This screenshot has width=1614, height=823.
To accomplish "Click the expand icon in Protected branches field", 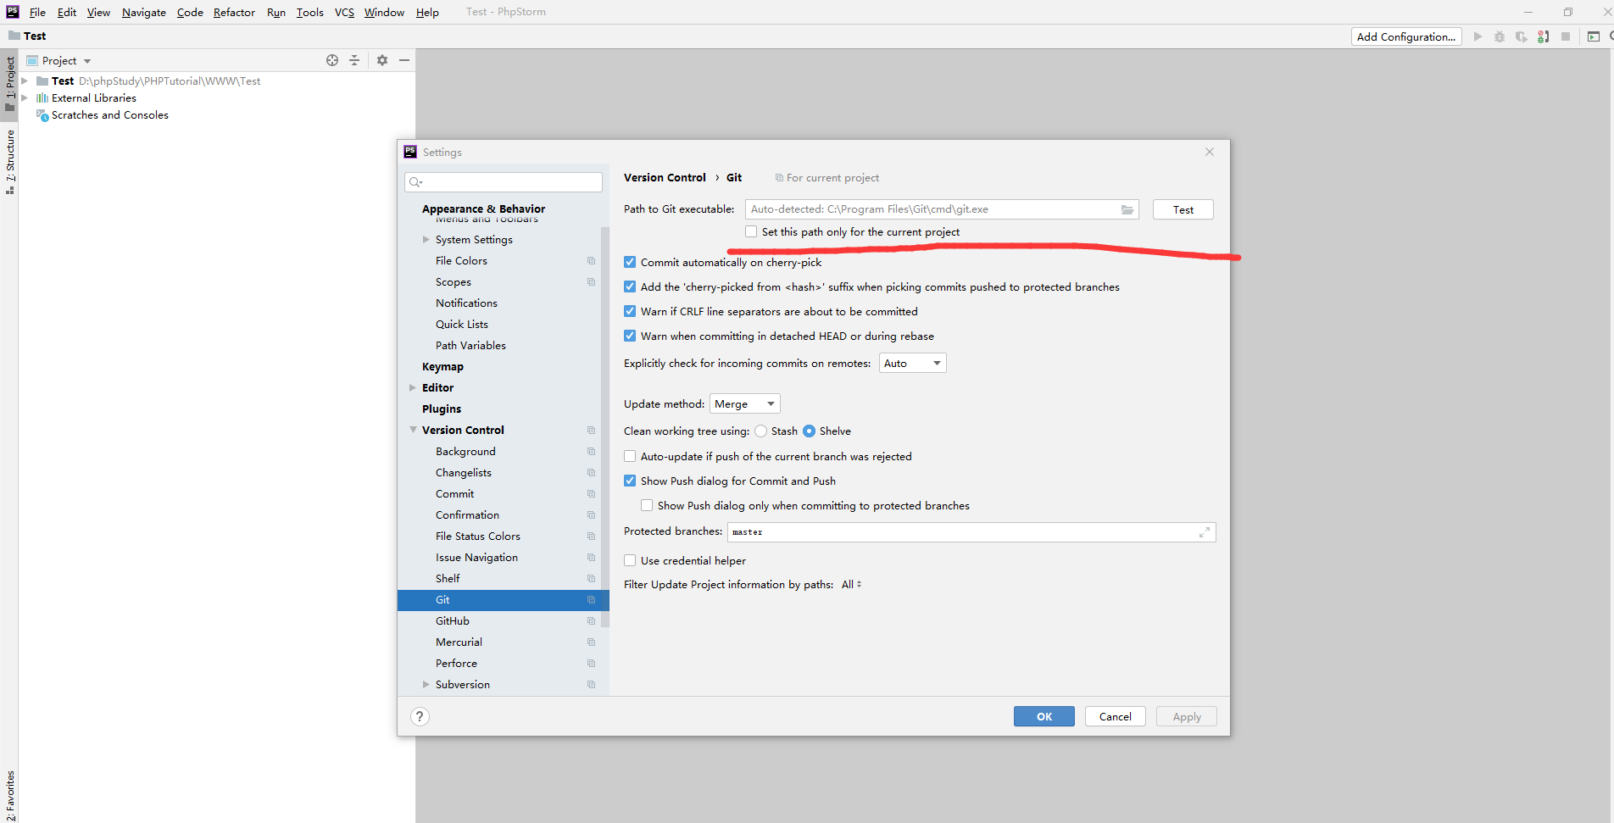I will pos(1205,532).
